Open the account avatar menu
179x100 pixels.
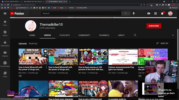[170, 13]
